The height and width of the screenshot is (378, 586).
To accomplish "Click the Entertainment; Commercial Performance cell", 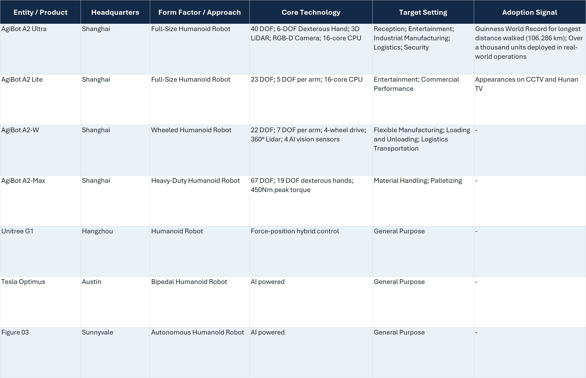I will click(x=423, y=100).
